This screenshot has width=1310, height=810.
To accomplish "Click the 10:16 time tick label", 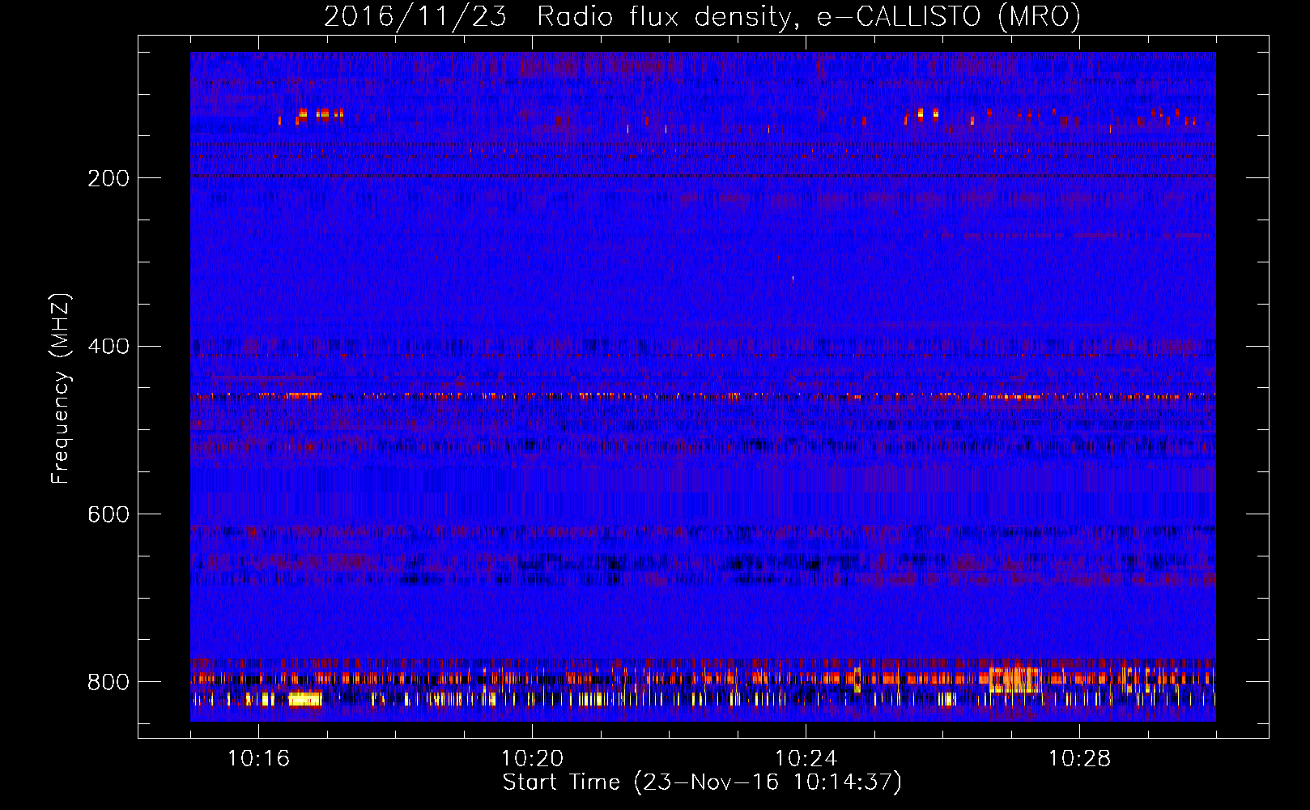I will (258, 759).
